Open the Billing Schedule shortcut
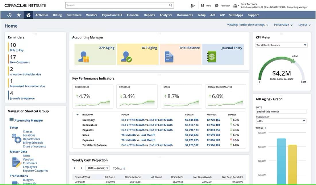This screenshot has width=316, height=185. point(33,143)
